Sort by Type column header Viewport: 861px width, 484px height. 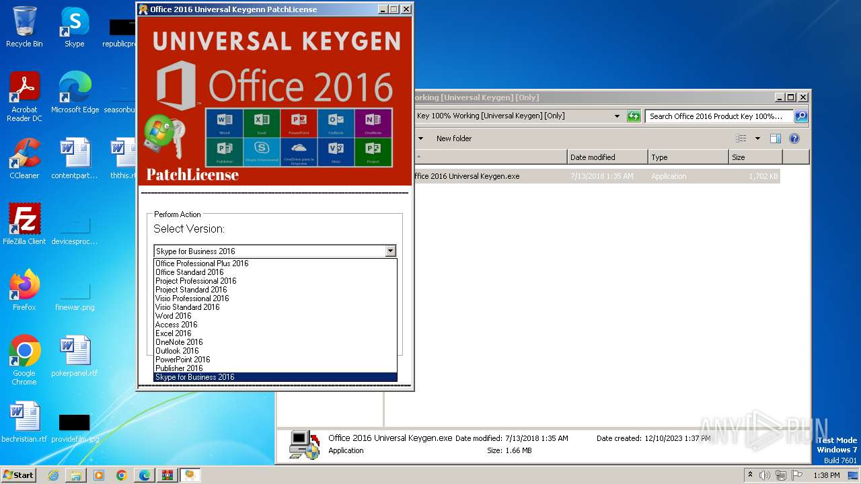688,157
